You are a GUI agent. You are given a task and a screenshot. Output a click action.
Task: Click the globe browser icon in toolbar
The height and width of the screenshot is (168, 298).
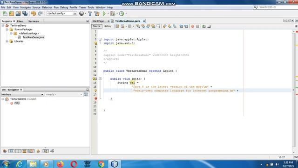click(81, 14)
